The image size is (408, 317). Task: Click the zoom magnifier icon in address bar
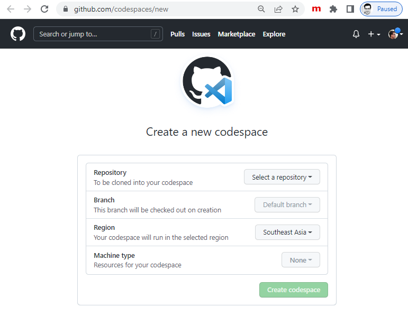pos(261,9)
